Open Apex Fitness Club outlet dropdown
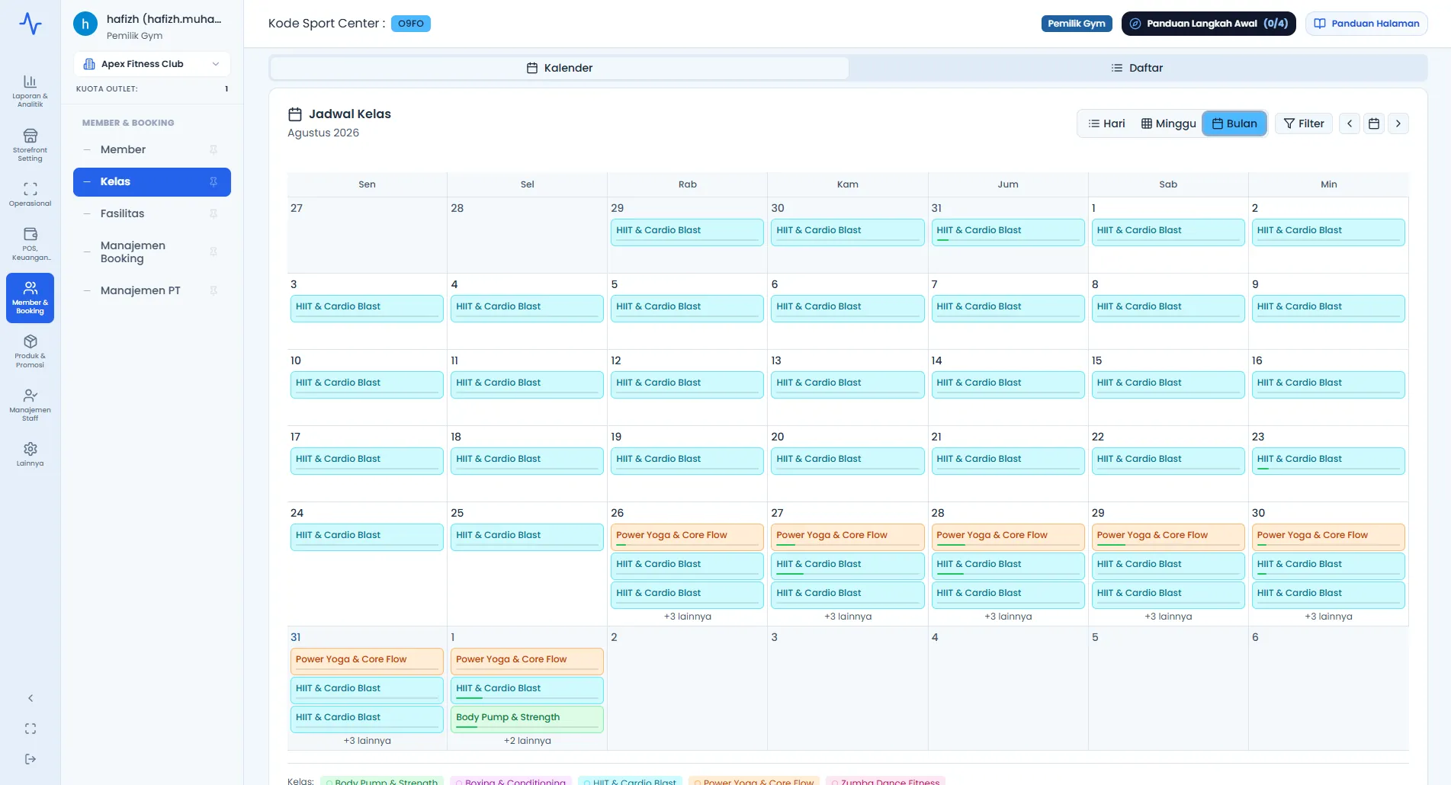 pyautogui.click(x=152, y=64)
